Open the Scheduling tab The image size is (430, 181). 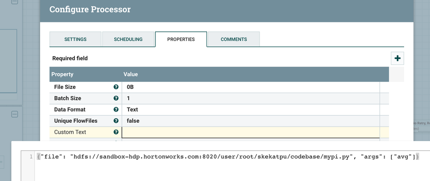[x=128, y=39]
